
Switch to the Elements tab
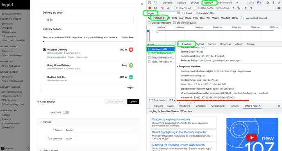(x=167, y=3)
